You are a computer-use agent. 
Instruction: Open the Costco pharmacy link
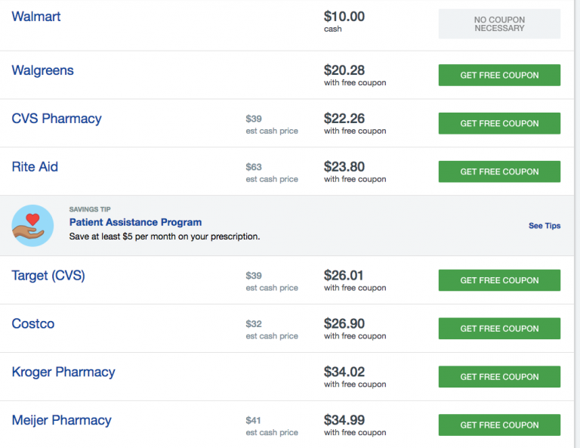[33, 323]
